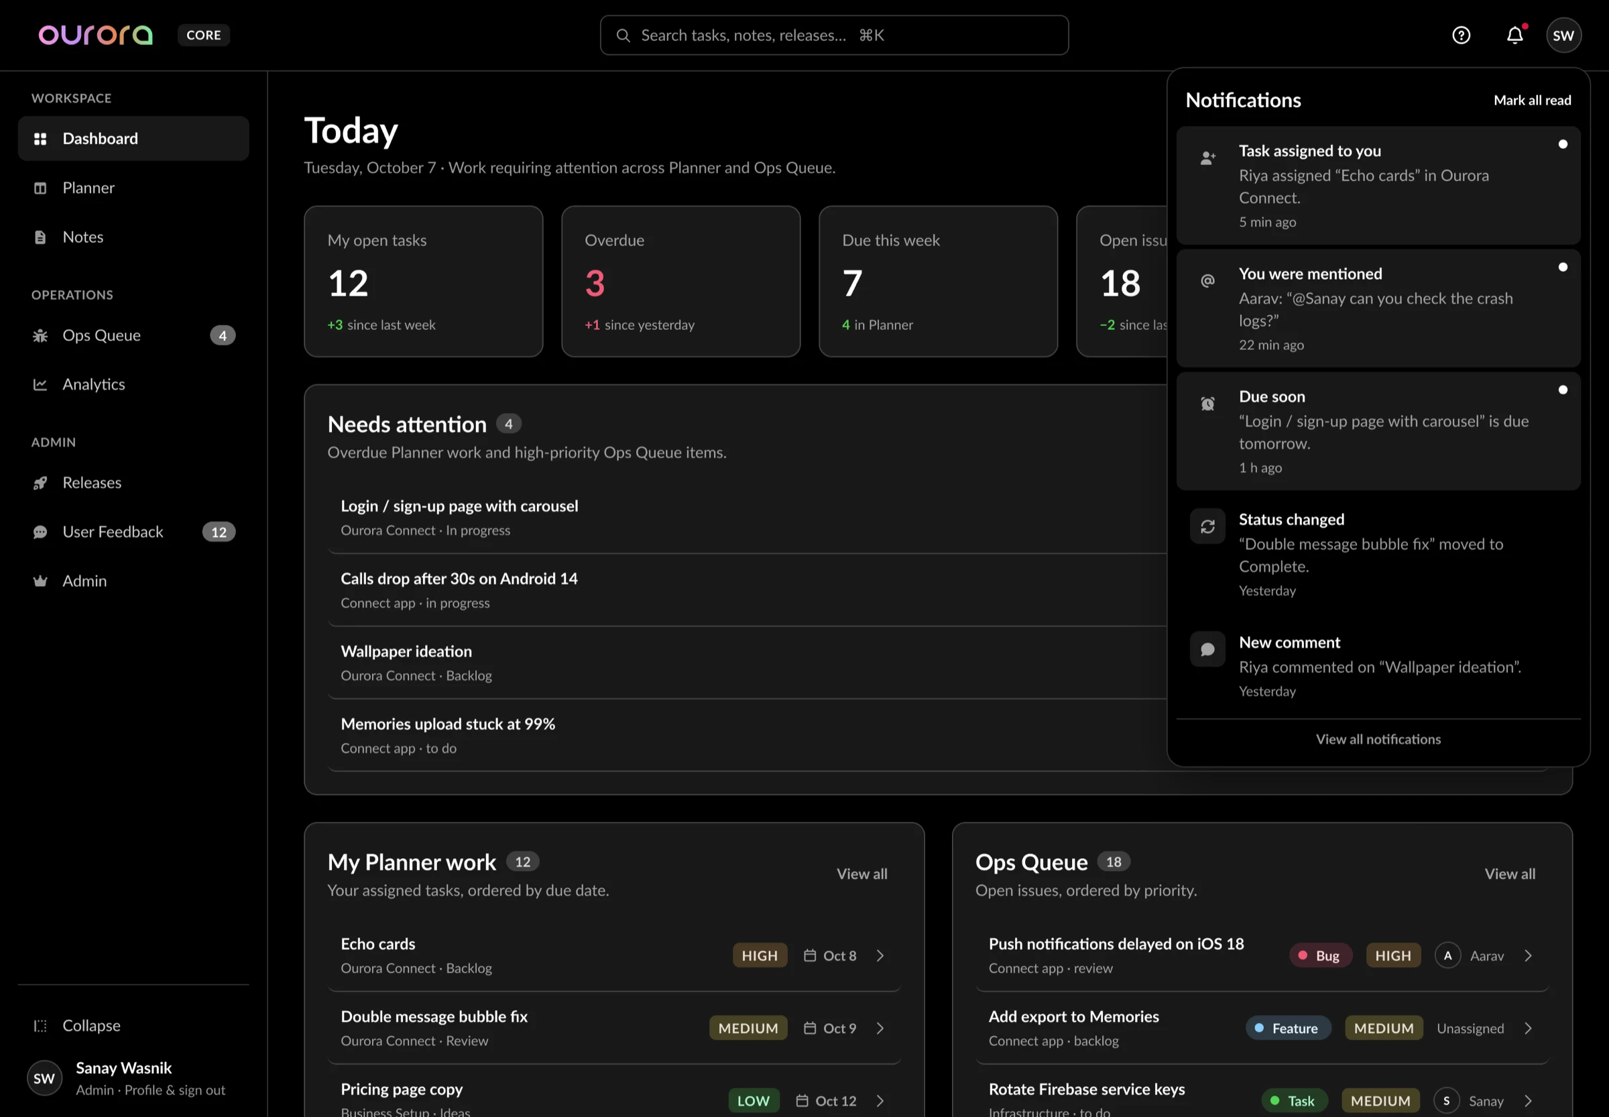This screenshot has height=1117, width=1609.
Task: Expand the Pricing page copy row chevron
Action: [x=880, y=1101]
